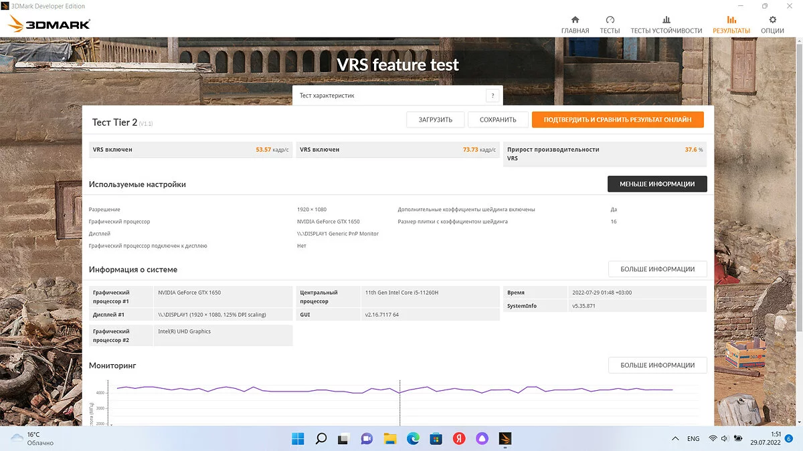Click the tile size value 16
This screenshot has height=451, width=803.
coord(614,222)
